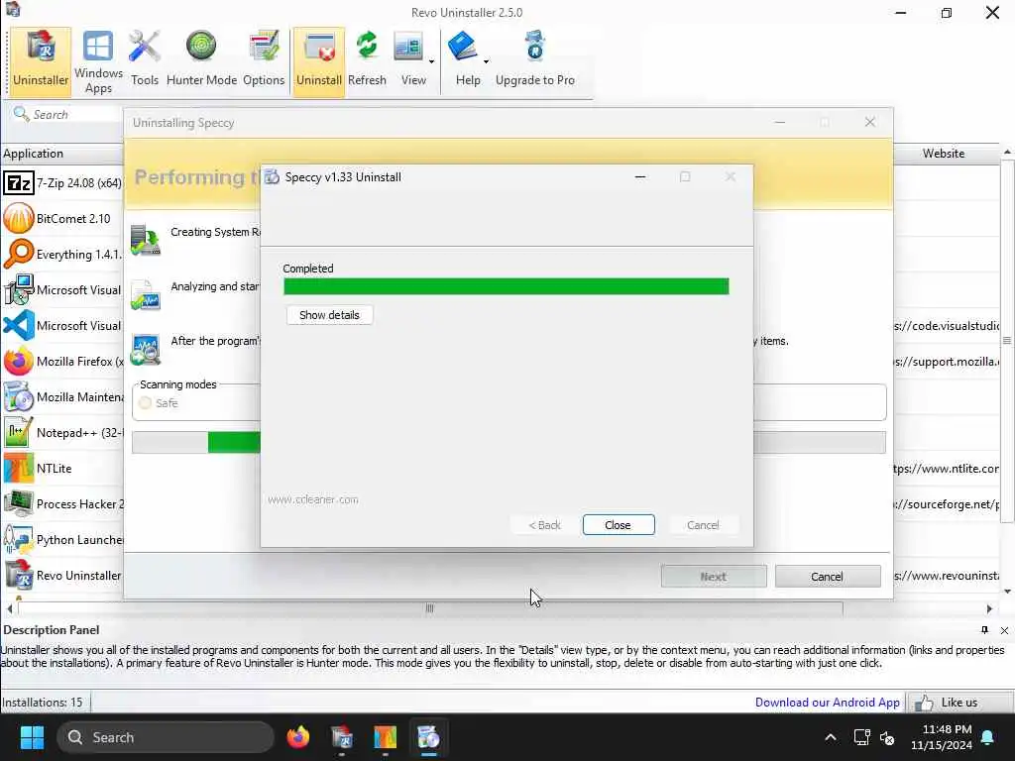The image size is (1015, 761).
Task: Open the Options toolbar icon
Action: (264, 60)
